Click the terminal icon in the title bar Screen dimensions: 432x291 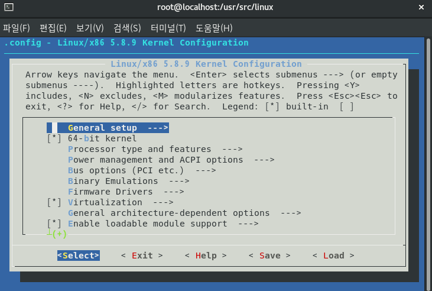(9, 7)
